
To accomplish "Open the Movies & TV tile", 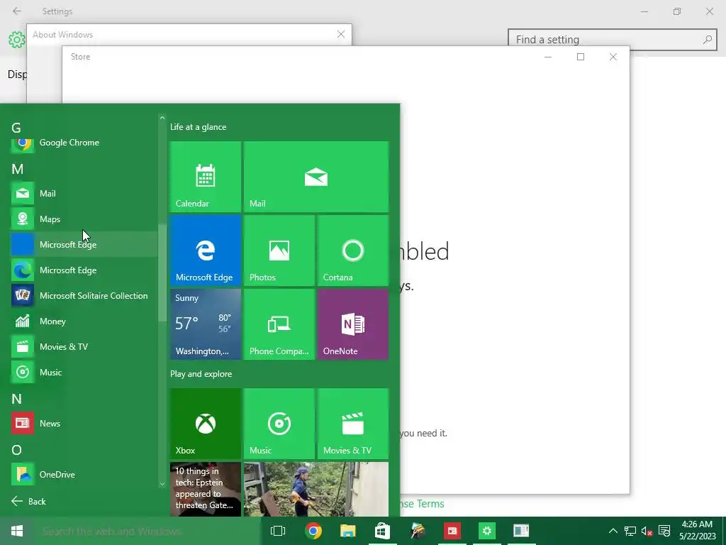I will (353, 424).
